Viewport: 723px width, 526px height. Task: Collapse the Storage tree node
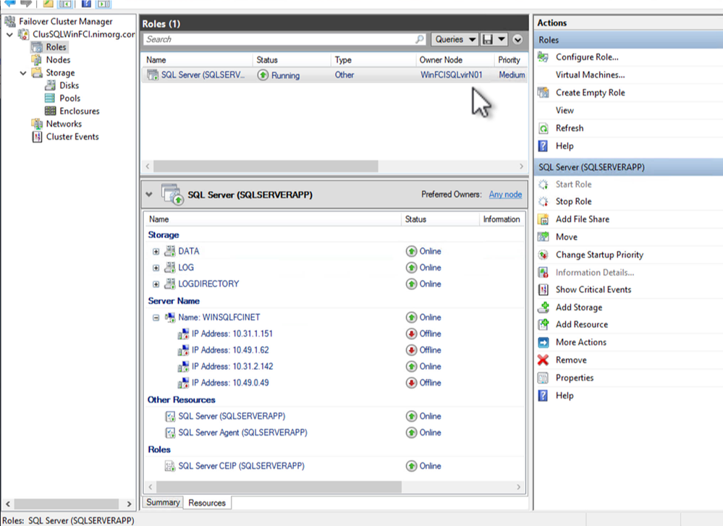point(22,73)
